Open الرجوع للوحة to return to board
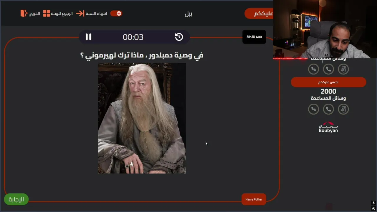Image resolution: width=377 pixels, height=212 pixels. point(62,14)
